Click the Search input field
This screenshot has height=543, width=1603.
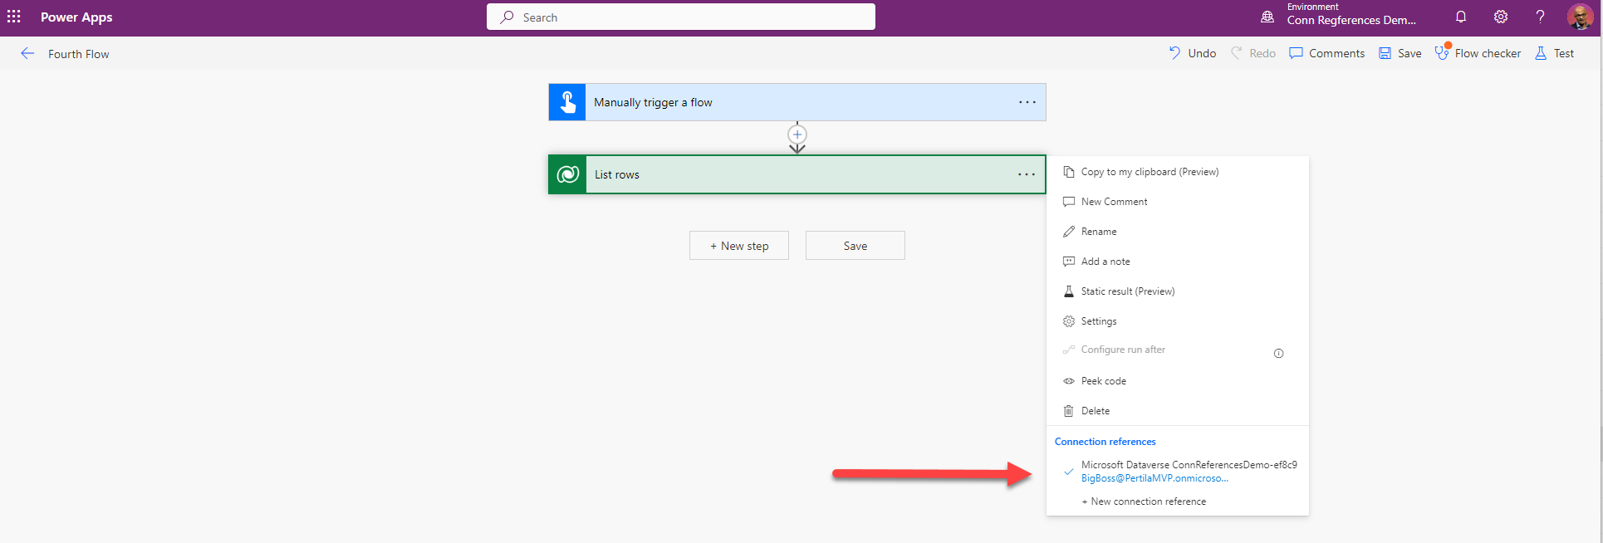click(681, 17)
